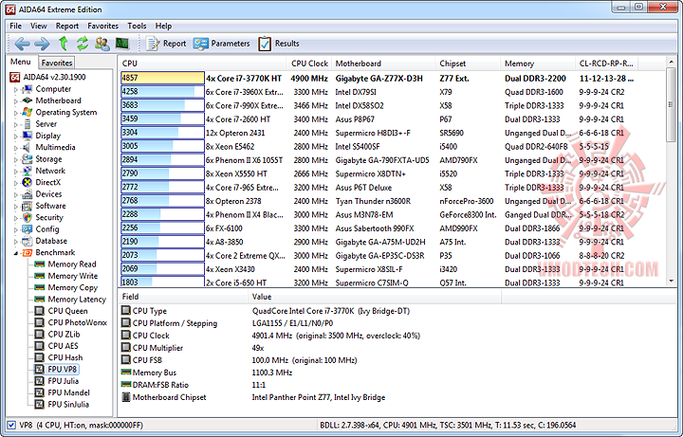Switch to the Menu tab
Image resolution: width=683 pixels, height=437 pixels.
coord(21,62)
